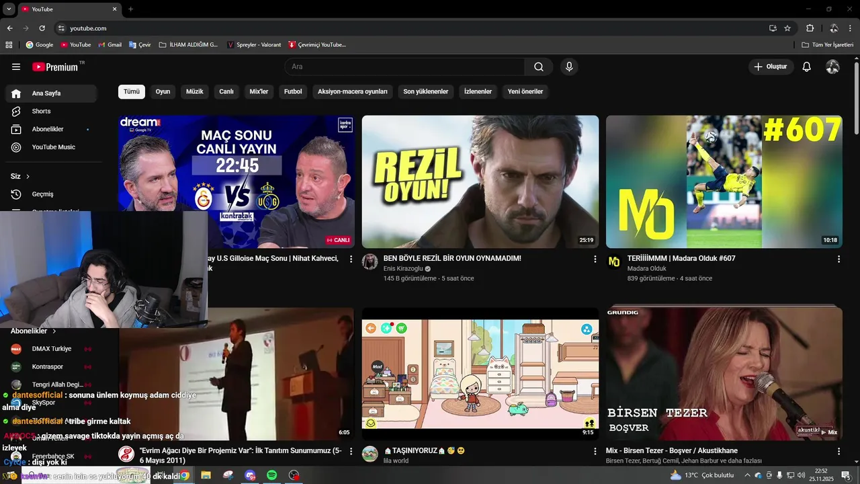Go back with the browser back arrow

coord(9,28)
